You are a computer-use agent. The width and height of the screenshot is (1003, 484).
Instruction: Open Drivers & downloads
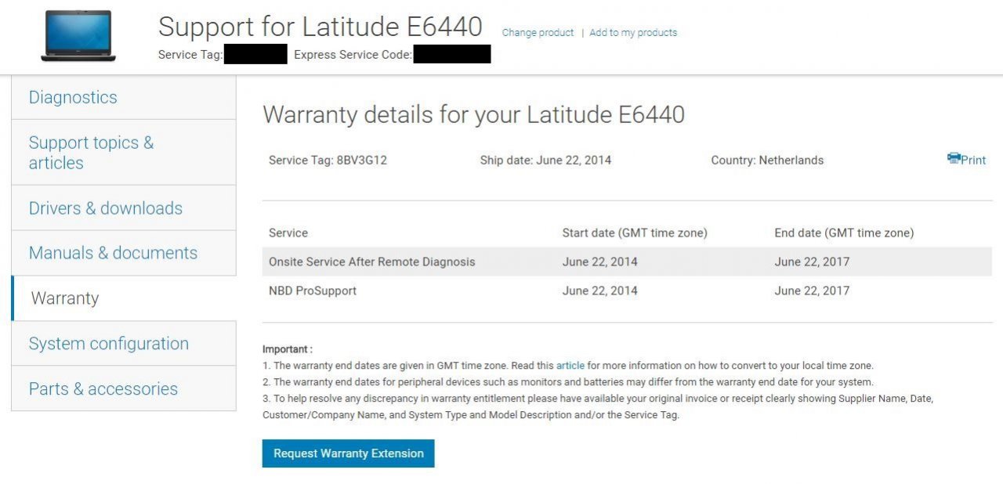click(106, 208)
